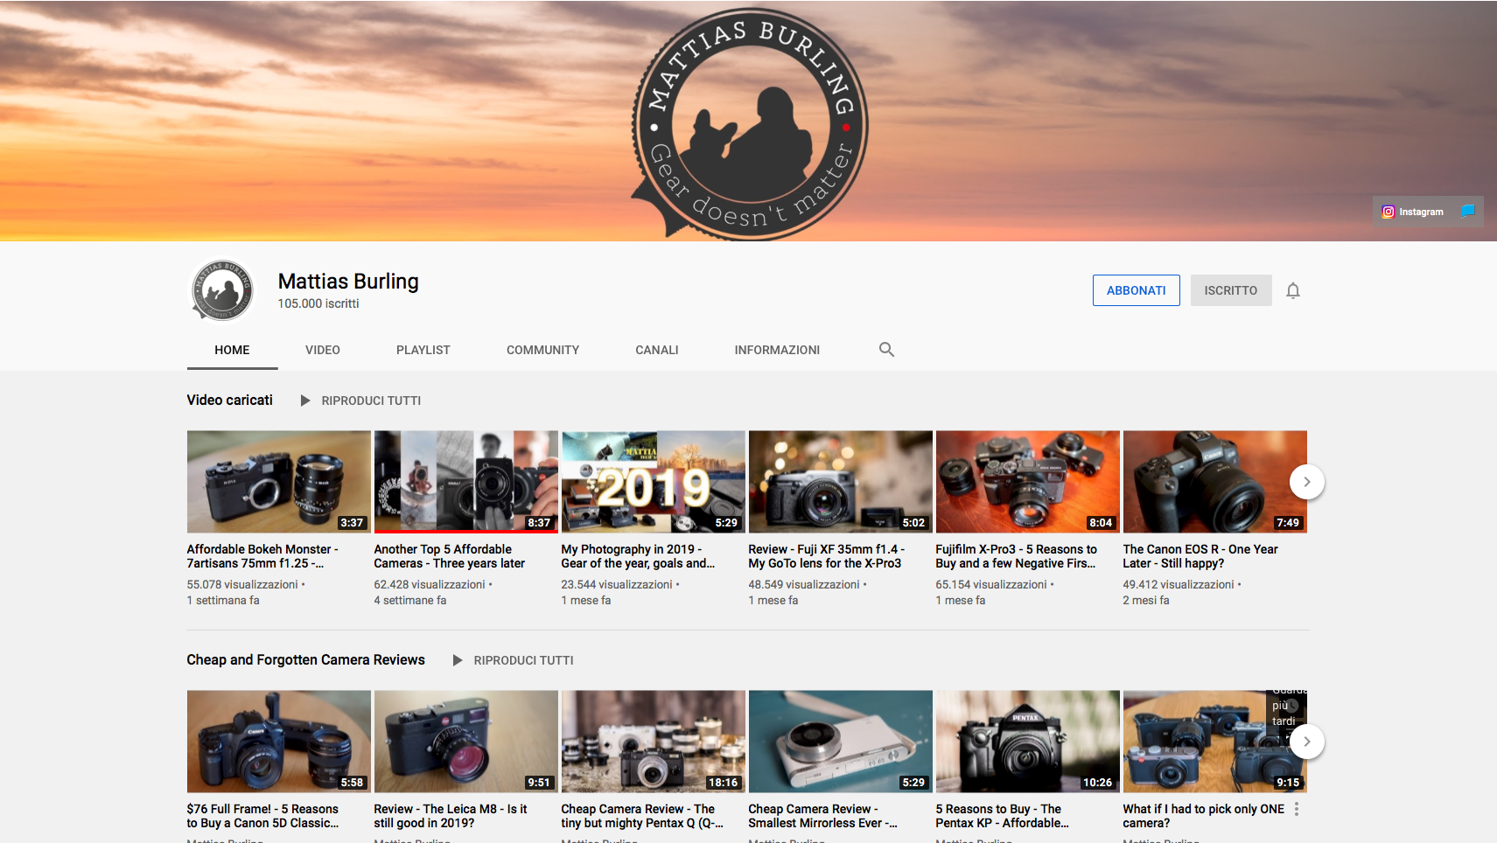
Task: Open Cheap and Forgotten Camera Reviews heading
Action: (306, 659)
